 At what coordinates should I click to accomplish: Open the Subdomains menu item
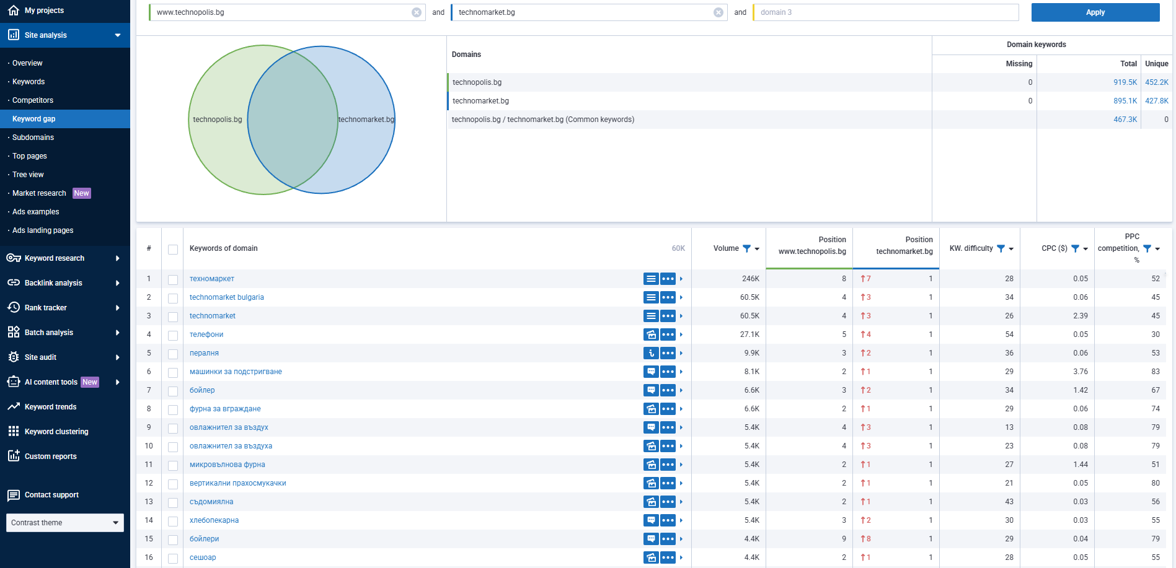tap(33, 138)
